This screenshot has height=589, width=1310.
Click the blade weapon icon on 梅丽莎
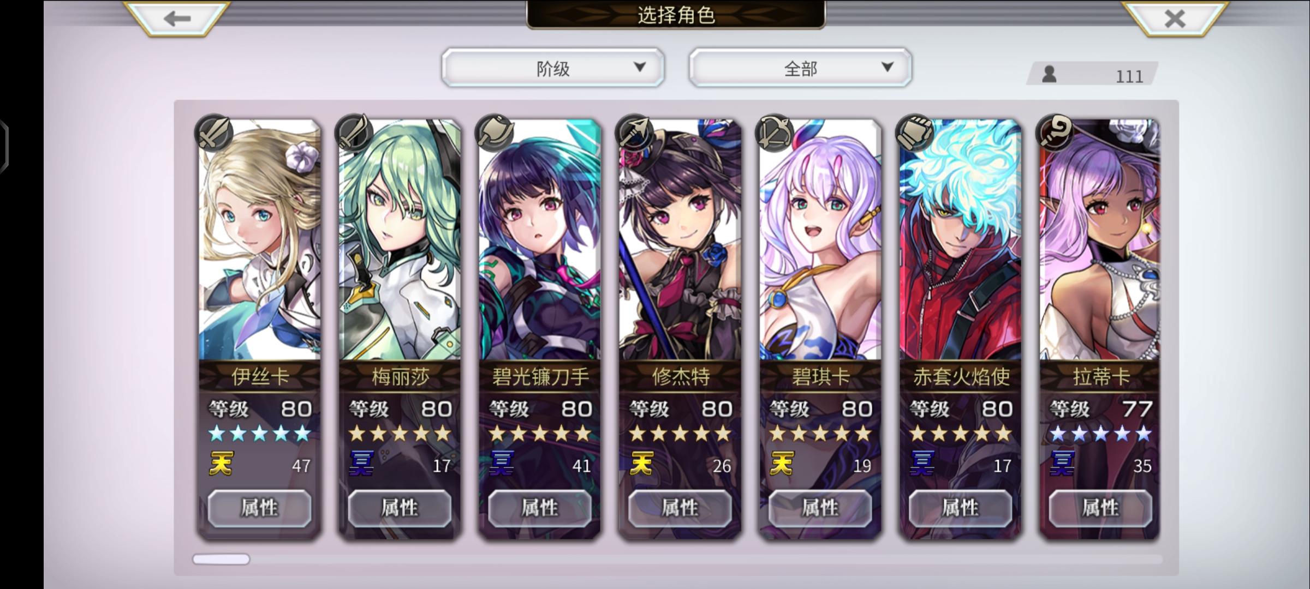pos(354,133)
